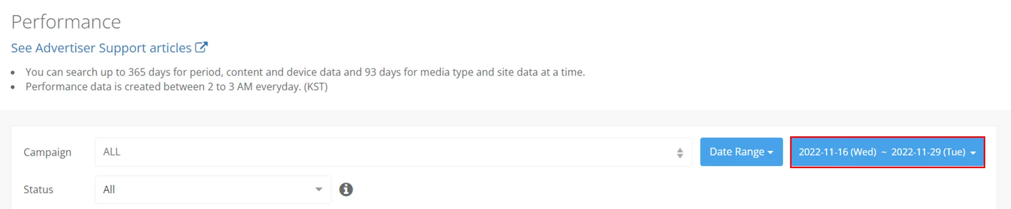The height and width of the screenshot is (209, 1011).
Task: Click the up-down arrows in Campaign selector
Action: coord(680,152)
